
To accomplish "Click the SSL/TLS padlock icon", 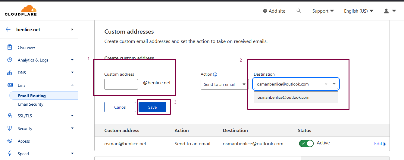I will click(x=10, y=116).
